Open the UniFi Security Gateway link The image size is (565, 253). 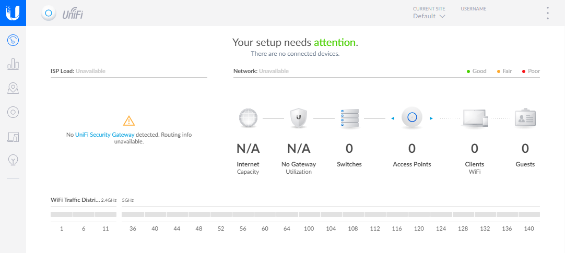(x=105, y=135)
